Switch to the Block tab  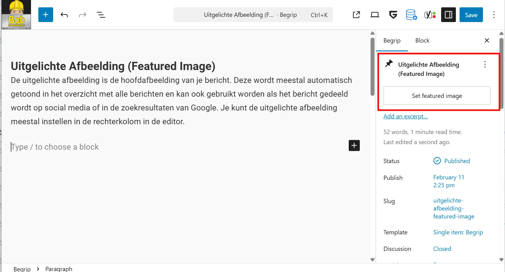point(422,40)
